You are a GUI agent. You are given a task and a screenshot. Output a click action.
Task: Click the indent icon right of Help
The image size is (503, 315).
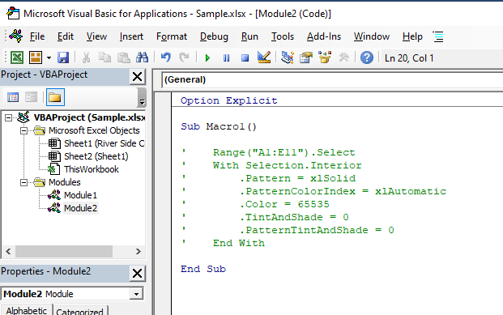pyautogui.click(x=438, y=36)
